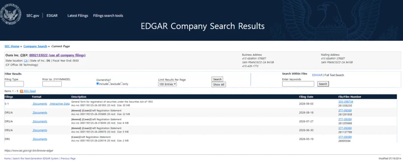Open the EDGAR Full Text Search link
403x166 pixels.
pos(328,75)
